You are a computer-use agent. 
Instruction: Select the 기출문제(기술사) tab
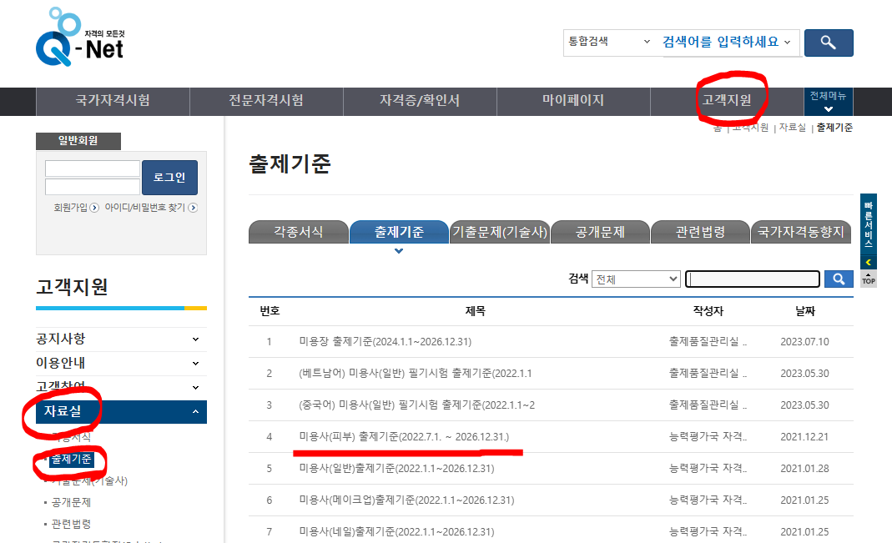click(499, 231)
